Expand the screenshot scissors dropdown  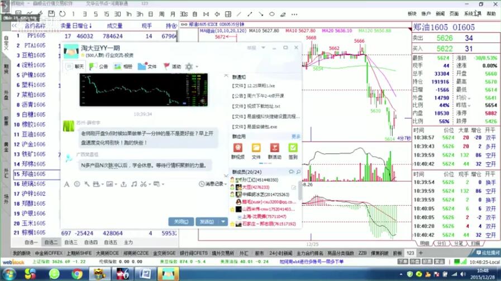coord(149,185)
